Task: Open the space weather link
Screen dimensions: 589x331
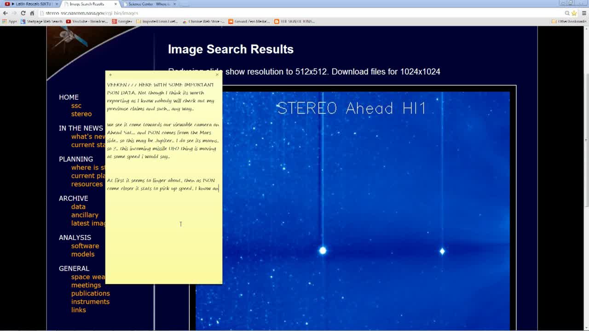Action: coord(88,277)
